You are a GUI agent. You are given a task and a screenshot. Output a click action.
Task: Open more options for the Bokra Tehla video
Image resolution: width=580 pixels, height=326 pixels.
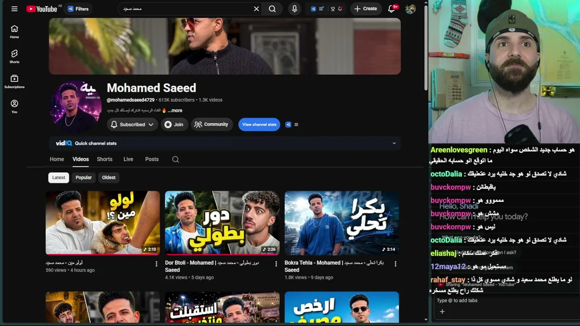[x=396, y=264]
